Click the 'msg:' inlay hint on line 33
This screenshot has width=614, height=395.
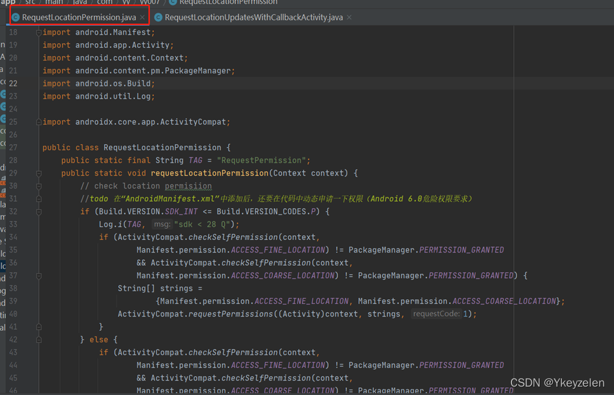coord(162,224)
